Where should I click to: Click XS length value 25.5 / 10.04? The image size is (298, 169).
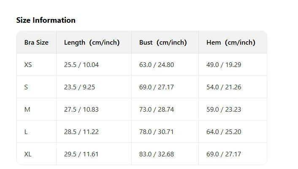click(81, 65)
